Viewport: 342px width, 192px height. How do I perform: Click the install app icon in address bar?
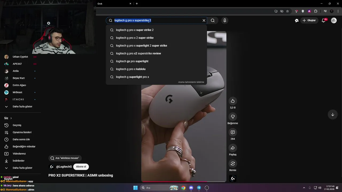[276, 11]
